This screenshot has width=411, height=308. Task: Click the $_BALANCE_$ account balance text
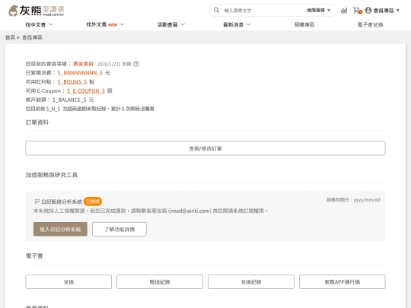pyautogui.click(x=69, y=100)
